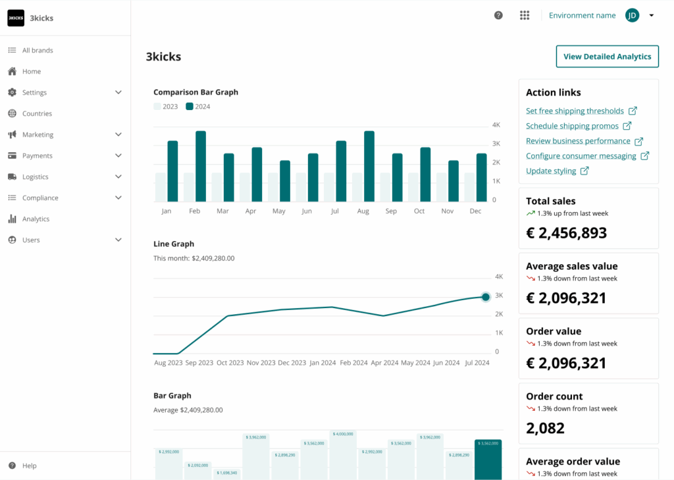Click external link icon beside Update styling

pyautogui.click(x=584, y=171)
